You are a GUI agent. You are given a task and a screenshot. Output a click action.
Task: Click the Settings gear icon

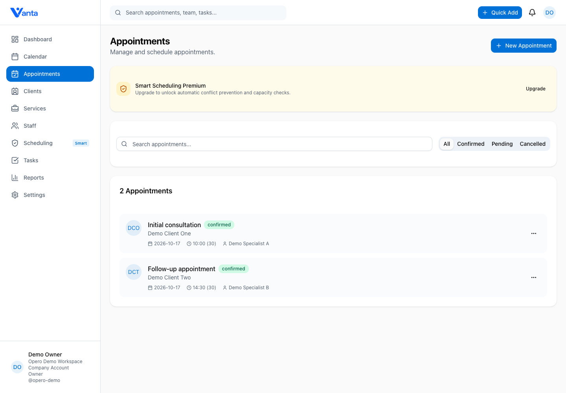(x=15, y=195)
